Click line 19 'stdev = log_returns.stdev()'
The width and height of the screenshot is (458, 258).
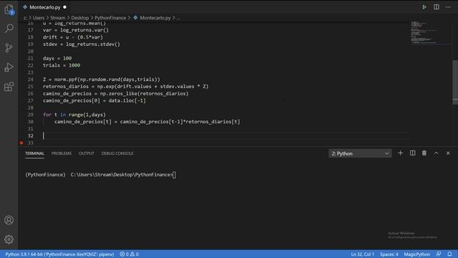pyautogui.click(x=82, y=44)
